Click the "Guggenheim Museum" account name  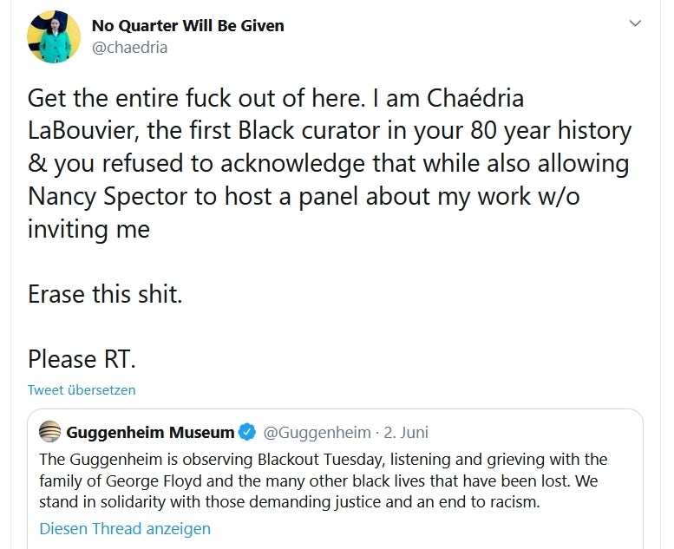point(150,432)
